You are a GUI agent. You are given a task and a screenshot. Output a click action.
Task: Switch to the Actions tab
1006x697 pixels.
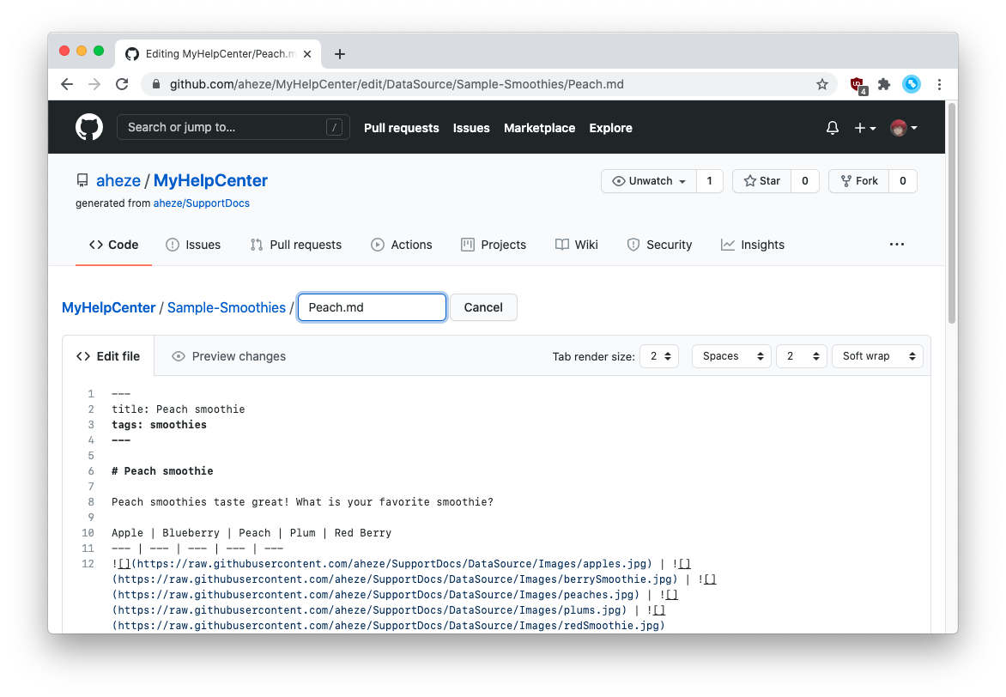tap(402, 245)
